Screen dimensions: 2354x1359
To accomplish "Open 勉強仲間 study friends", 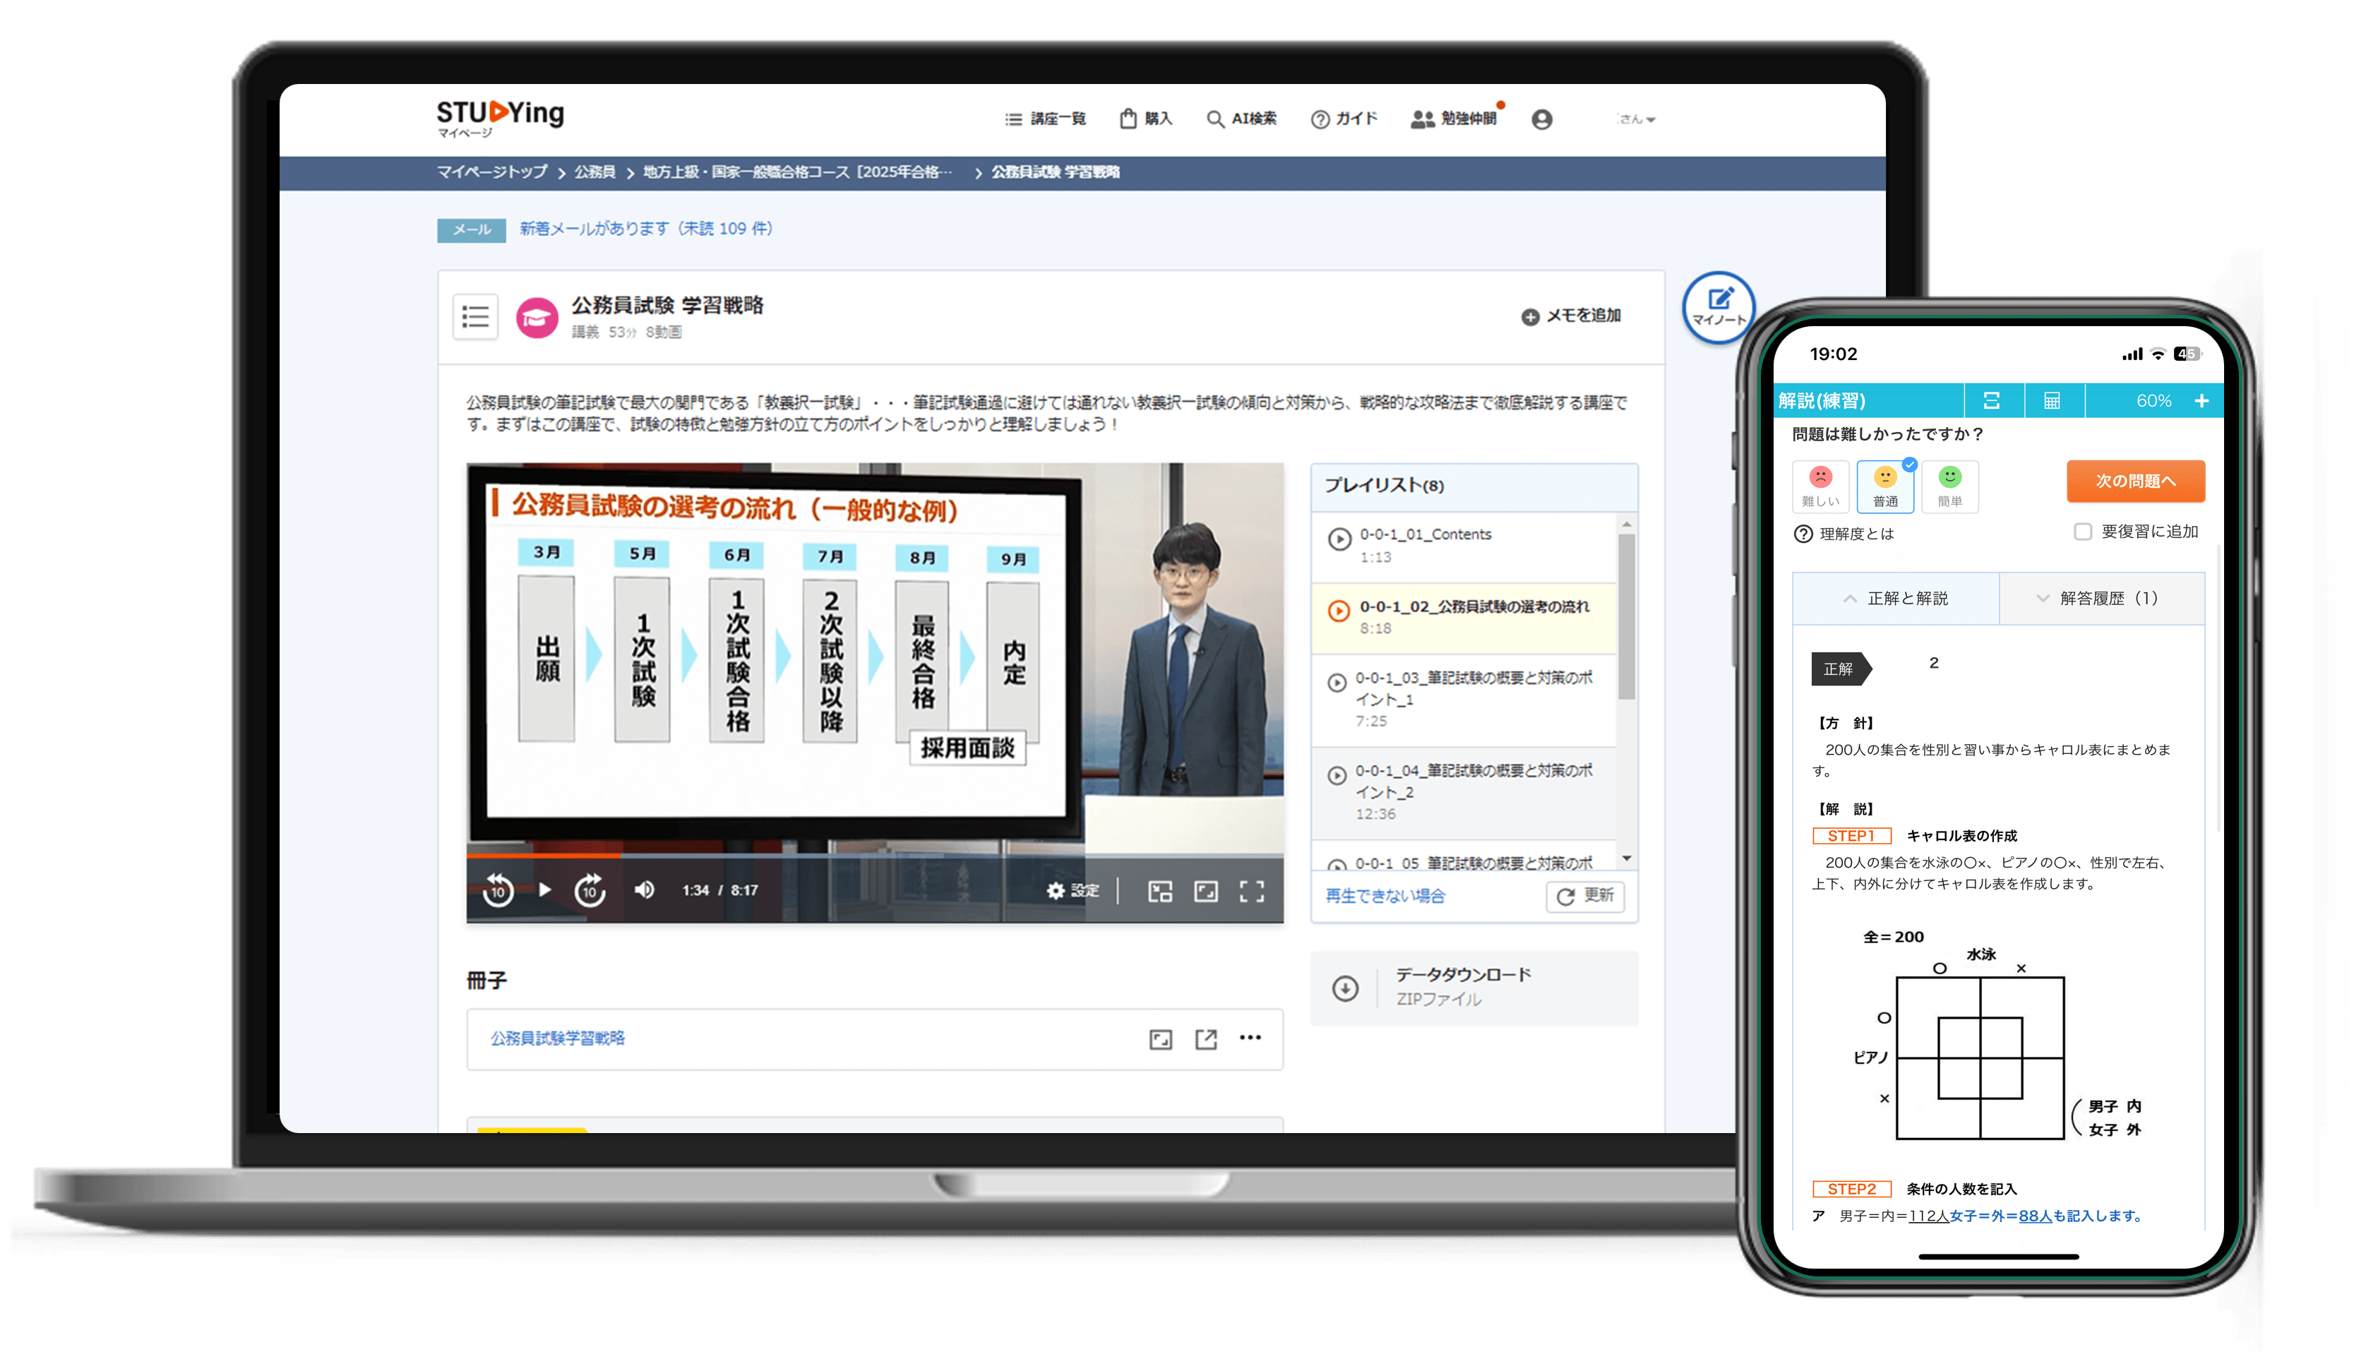I will (x=1454, y=119).
